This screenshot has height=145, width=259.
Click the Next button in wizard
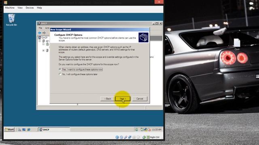point(123,99)
